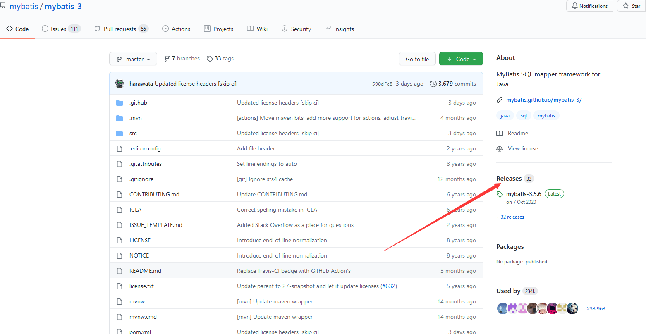Open the Actions tab
The image size is (646, 334).
(176, 29)
